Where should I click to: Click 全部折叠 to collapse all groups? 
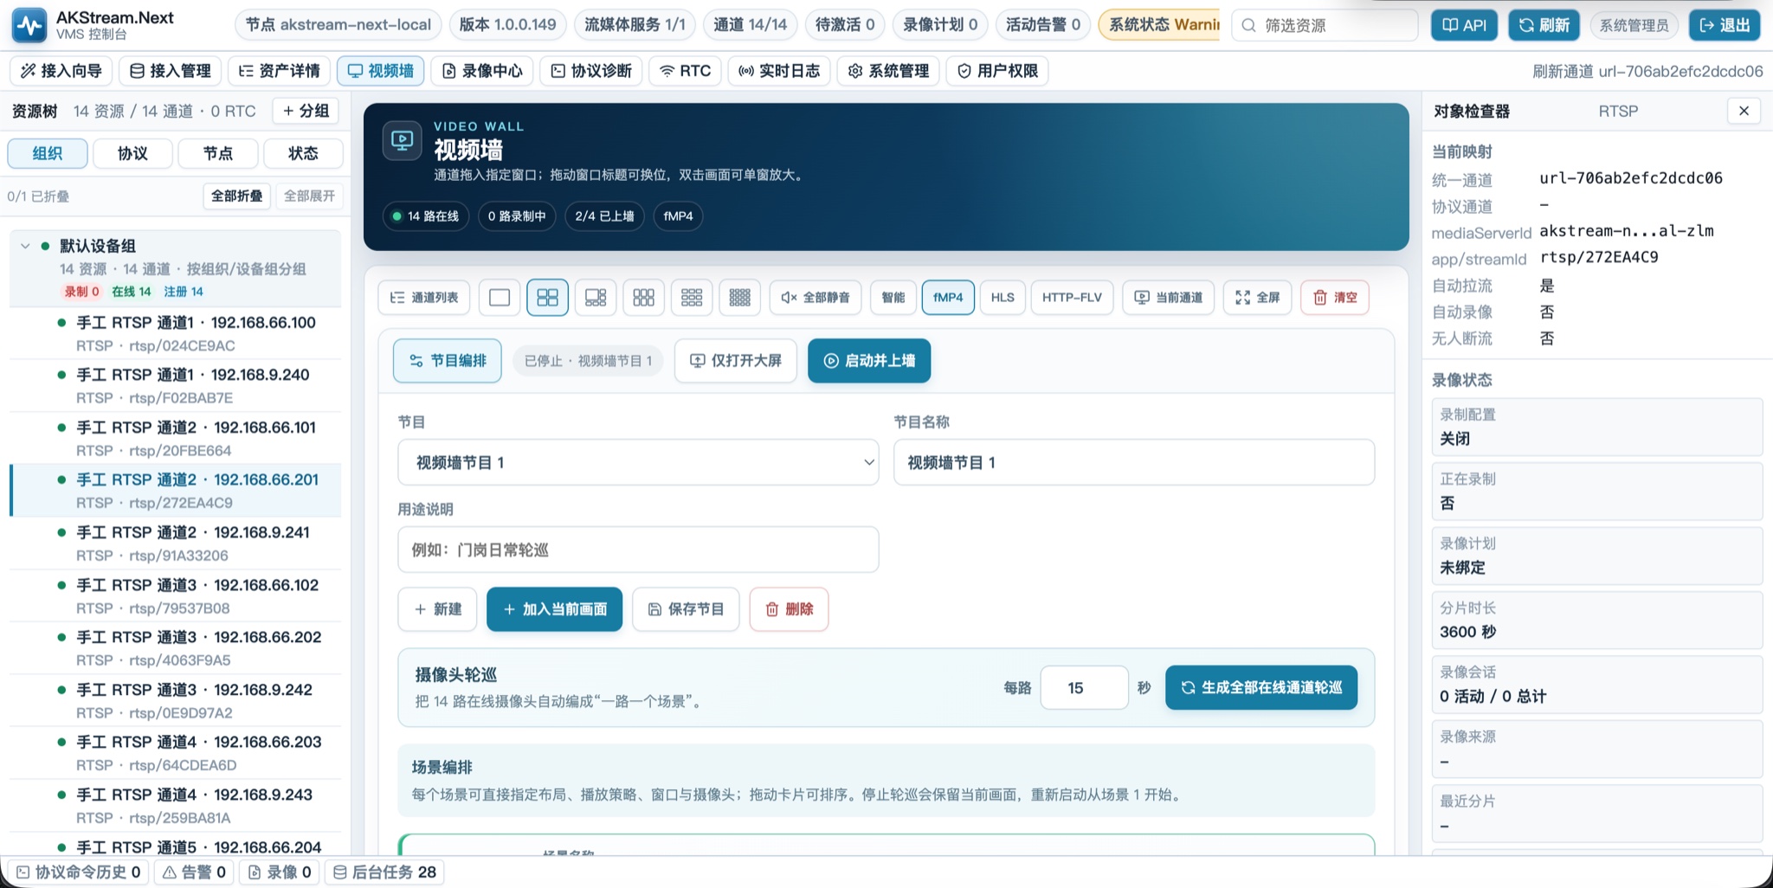coord(237,196)
